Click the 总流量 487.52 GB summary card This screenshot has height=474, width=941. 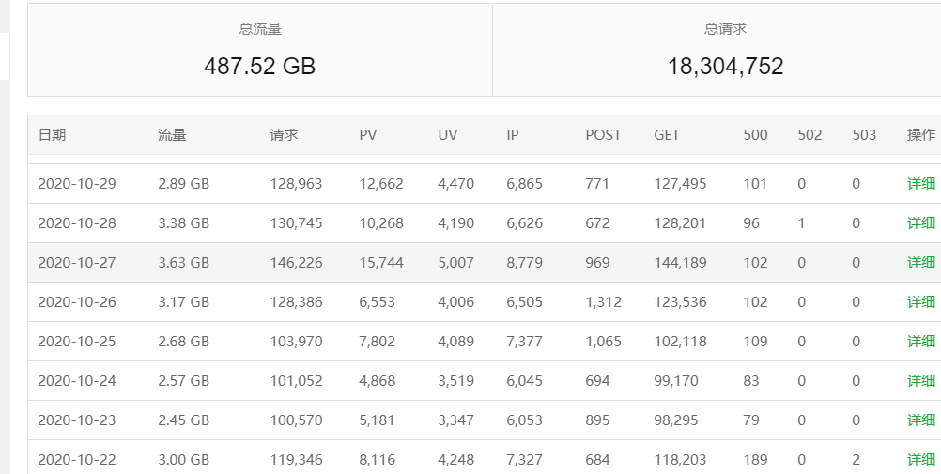click(260, 50)
